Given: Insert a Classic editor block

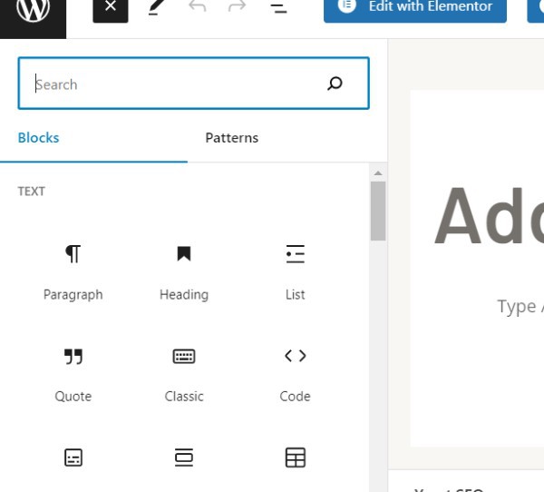Looking at the screenshot, I should pyautogui.click(x=184, y=375).
